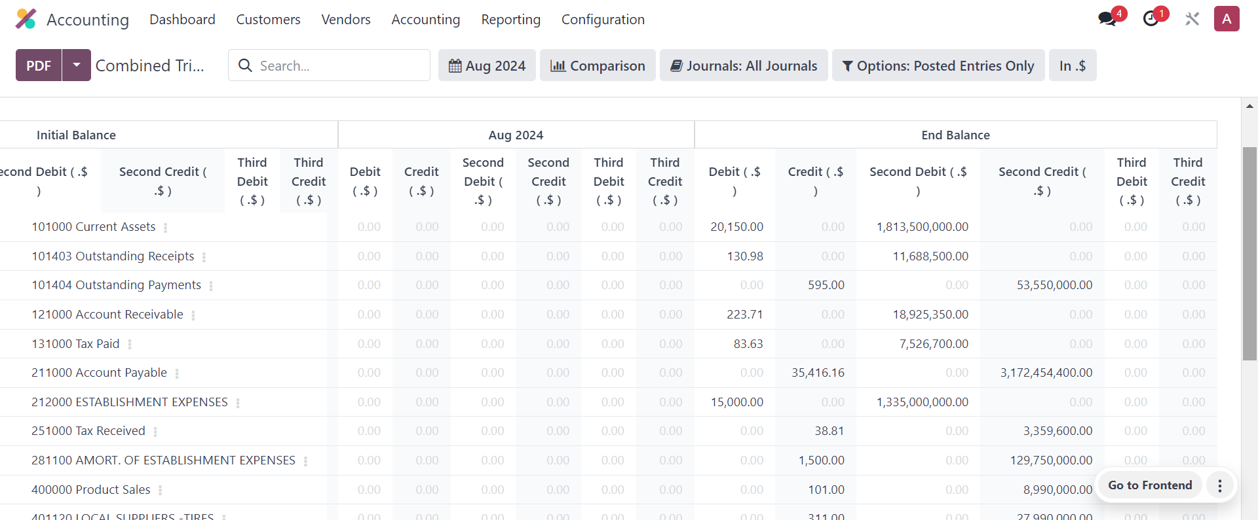Click the Combined Tri... report title
This screenshot has height=520, width=1258.
coord(150,65)
